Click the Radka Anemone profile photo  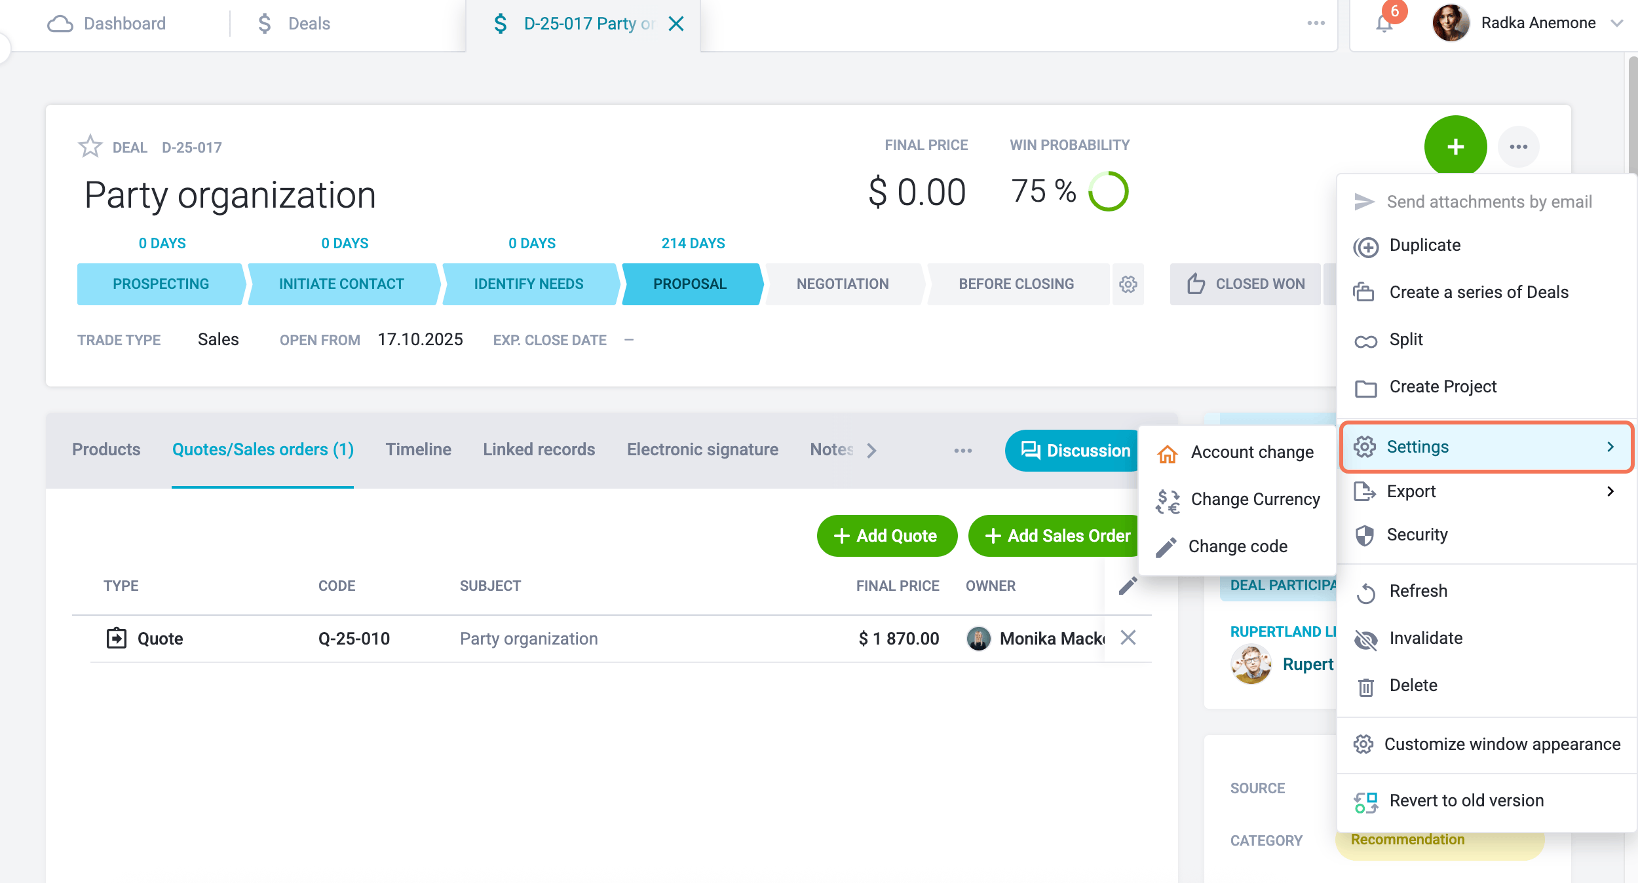(1451, 23)
